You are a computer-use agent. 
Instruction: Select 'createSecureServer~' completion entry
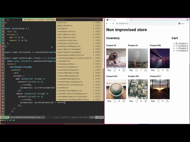pyautogui.click(x=79, y=40)
